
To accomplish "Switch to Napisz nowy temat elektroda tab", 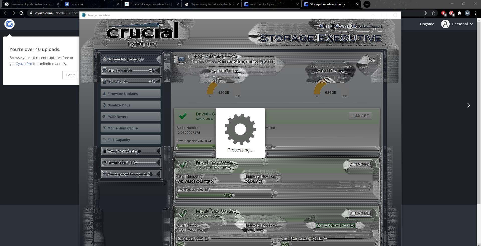I will [x=211, y=4].
